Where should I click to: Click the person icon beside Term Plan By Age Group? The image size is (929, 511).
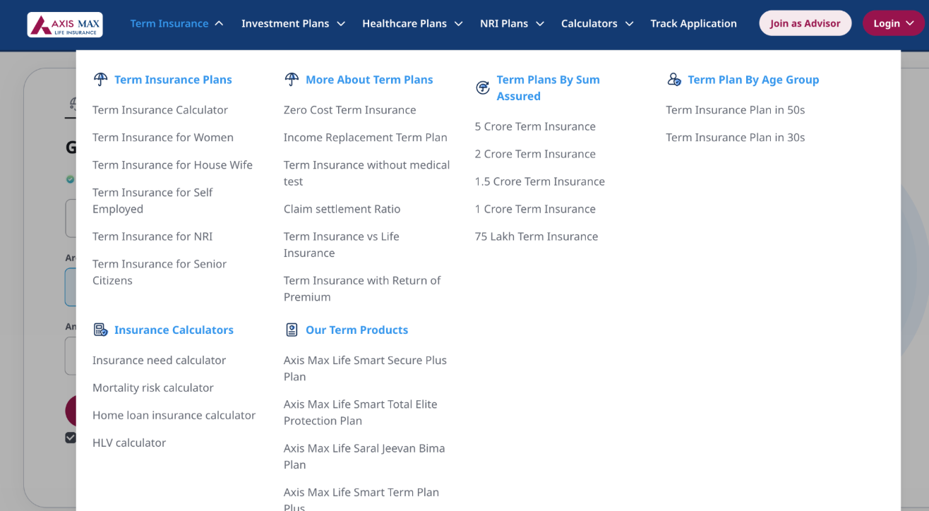coord(673,79)
